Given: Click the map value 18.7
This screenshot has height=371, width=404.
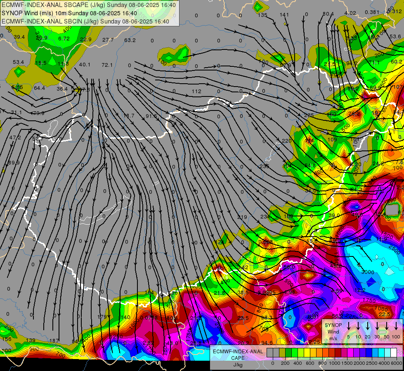Looking at the screenshot, I should click(129, 116).
